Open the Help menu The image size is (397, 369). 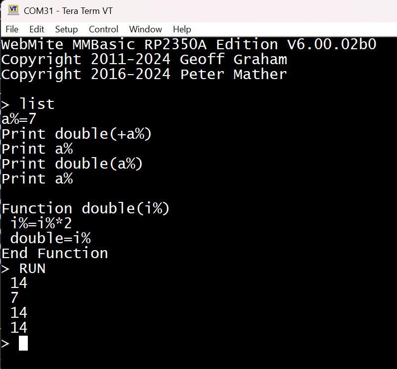pos(182,29)
